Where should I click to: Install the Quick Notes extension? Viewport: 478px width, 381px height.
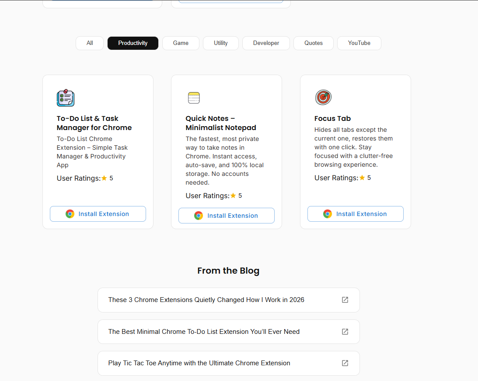pyautogui.click(x=226, y=216)
